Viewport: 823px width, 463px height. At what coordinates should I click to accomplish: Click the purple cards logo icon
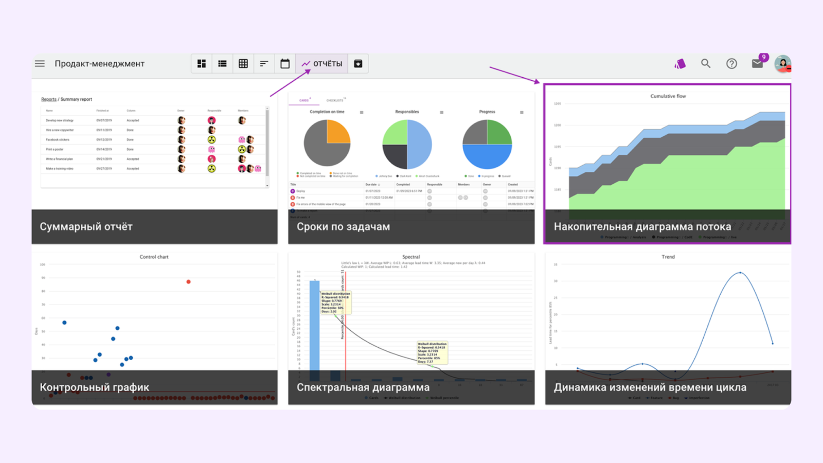pyautogui.click(x=680, y=64)
